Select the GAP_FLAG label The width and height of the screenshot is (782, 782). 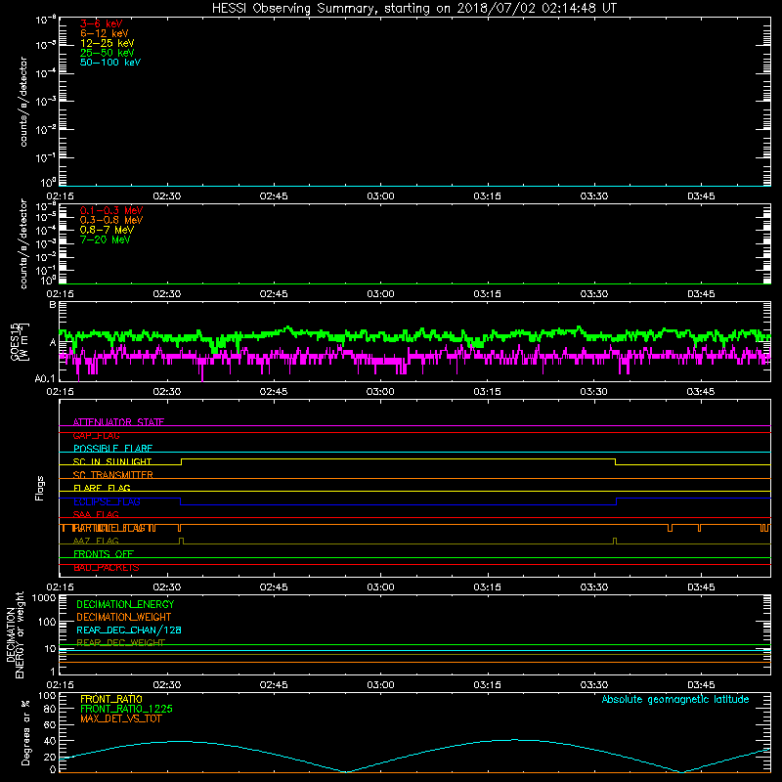(x=96, y=435)
